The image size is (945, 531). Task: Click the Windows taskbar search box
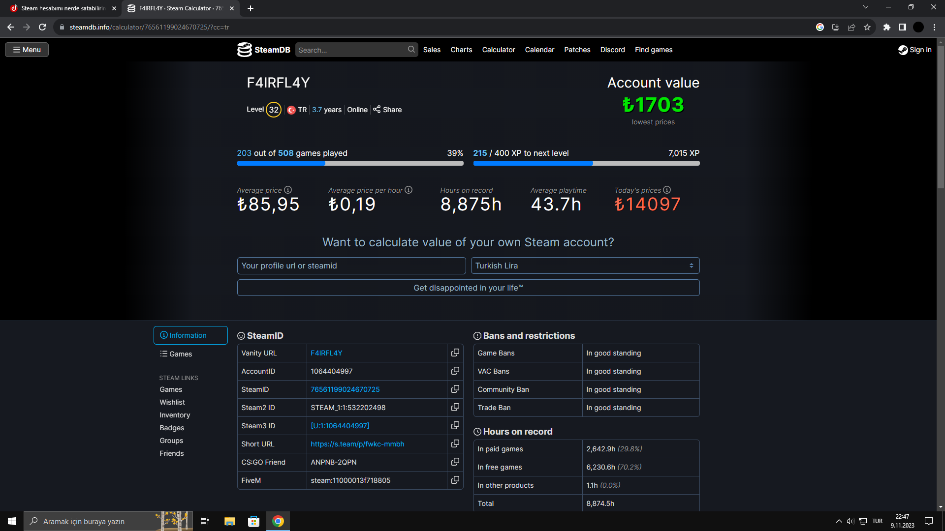tap(108, 521)
